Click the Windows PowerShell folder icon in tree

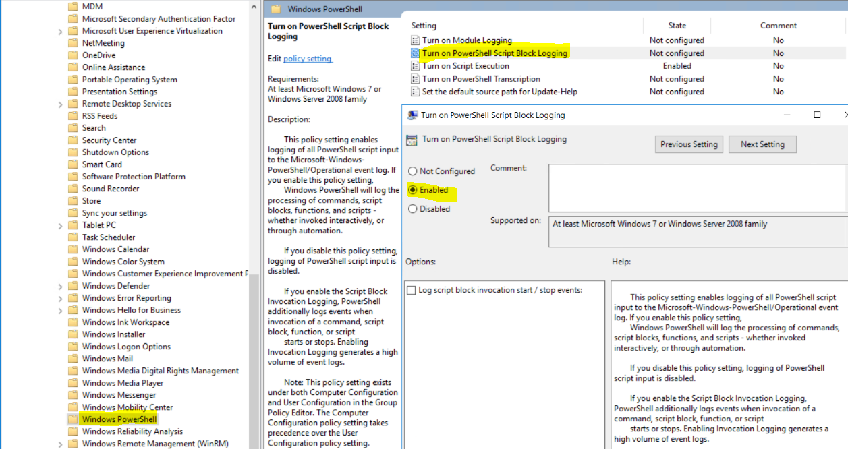click(x=73, y=419)
